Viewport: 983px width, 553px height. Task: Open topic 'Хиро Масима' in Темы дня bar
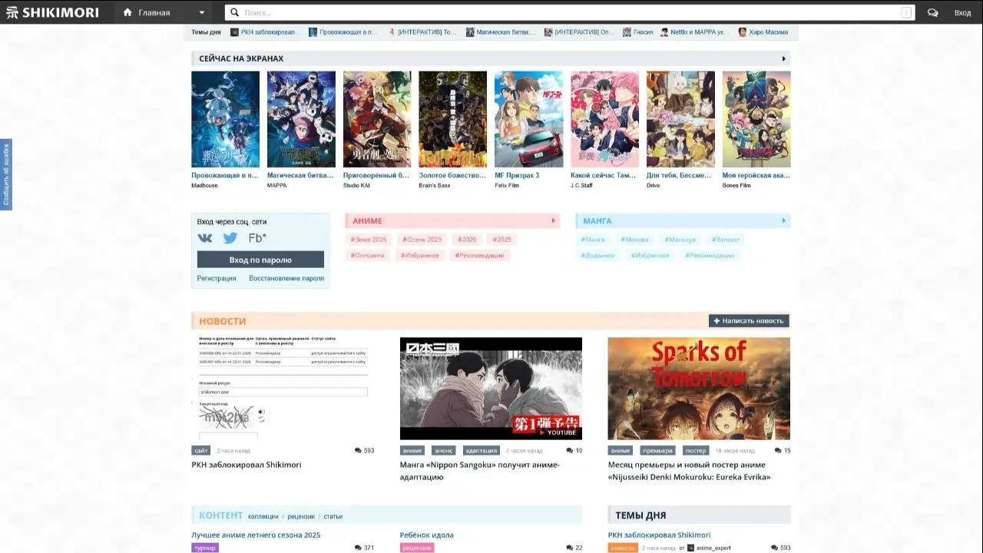pyautogui.click(x=762, y=32)
